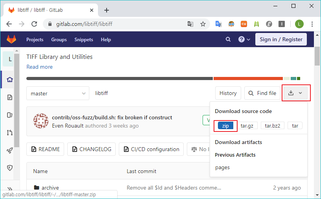Click the orange segment of language bar
Viewport: 321px width, 199px height.
(248, 79)
